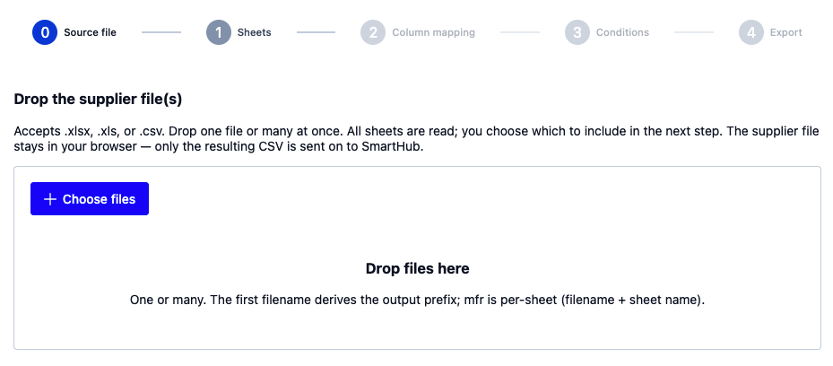833x366 pixels.
Task: Select the step 2 circle icon
Action: coord(373,32)
